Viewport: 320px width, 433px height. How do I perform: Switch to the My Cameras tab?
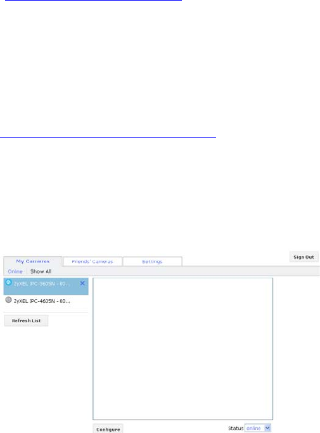(32, 261)
